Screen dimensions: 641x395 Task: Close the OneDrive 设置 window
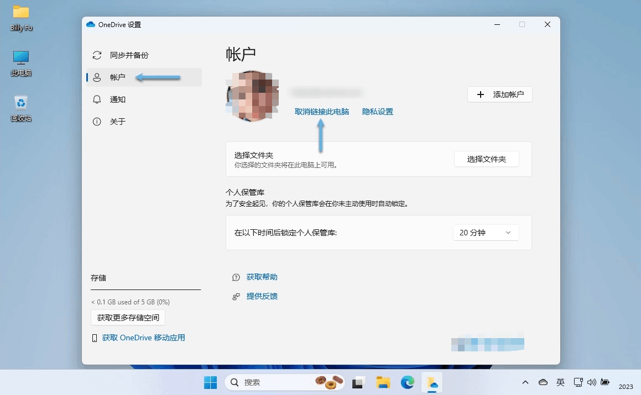tap(548, 24)
